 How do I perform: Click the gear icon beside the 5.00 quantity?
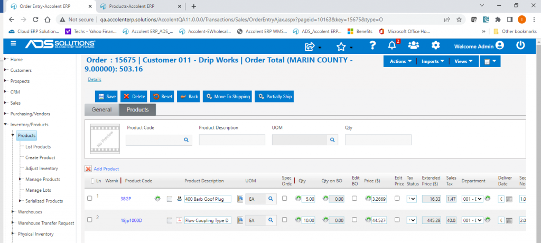(x=298, y=199)
